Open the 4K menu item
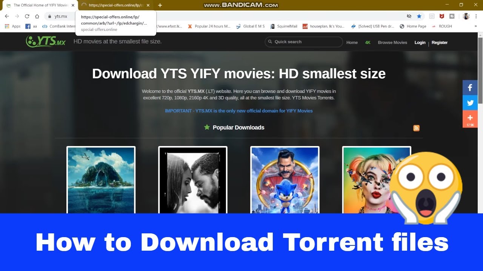 tap(368, 43)
